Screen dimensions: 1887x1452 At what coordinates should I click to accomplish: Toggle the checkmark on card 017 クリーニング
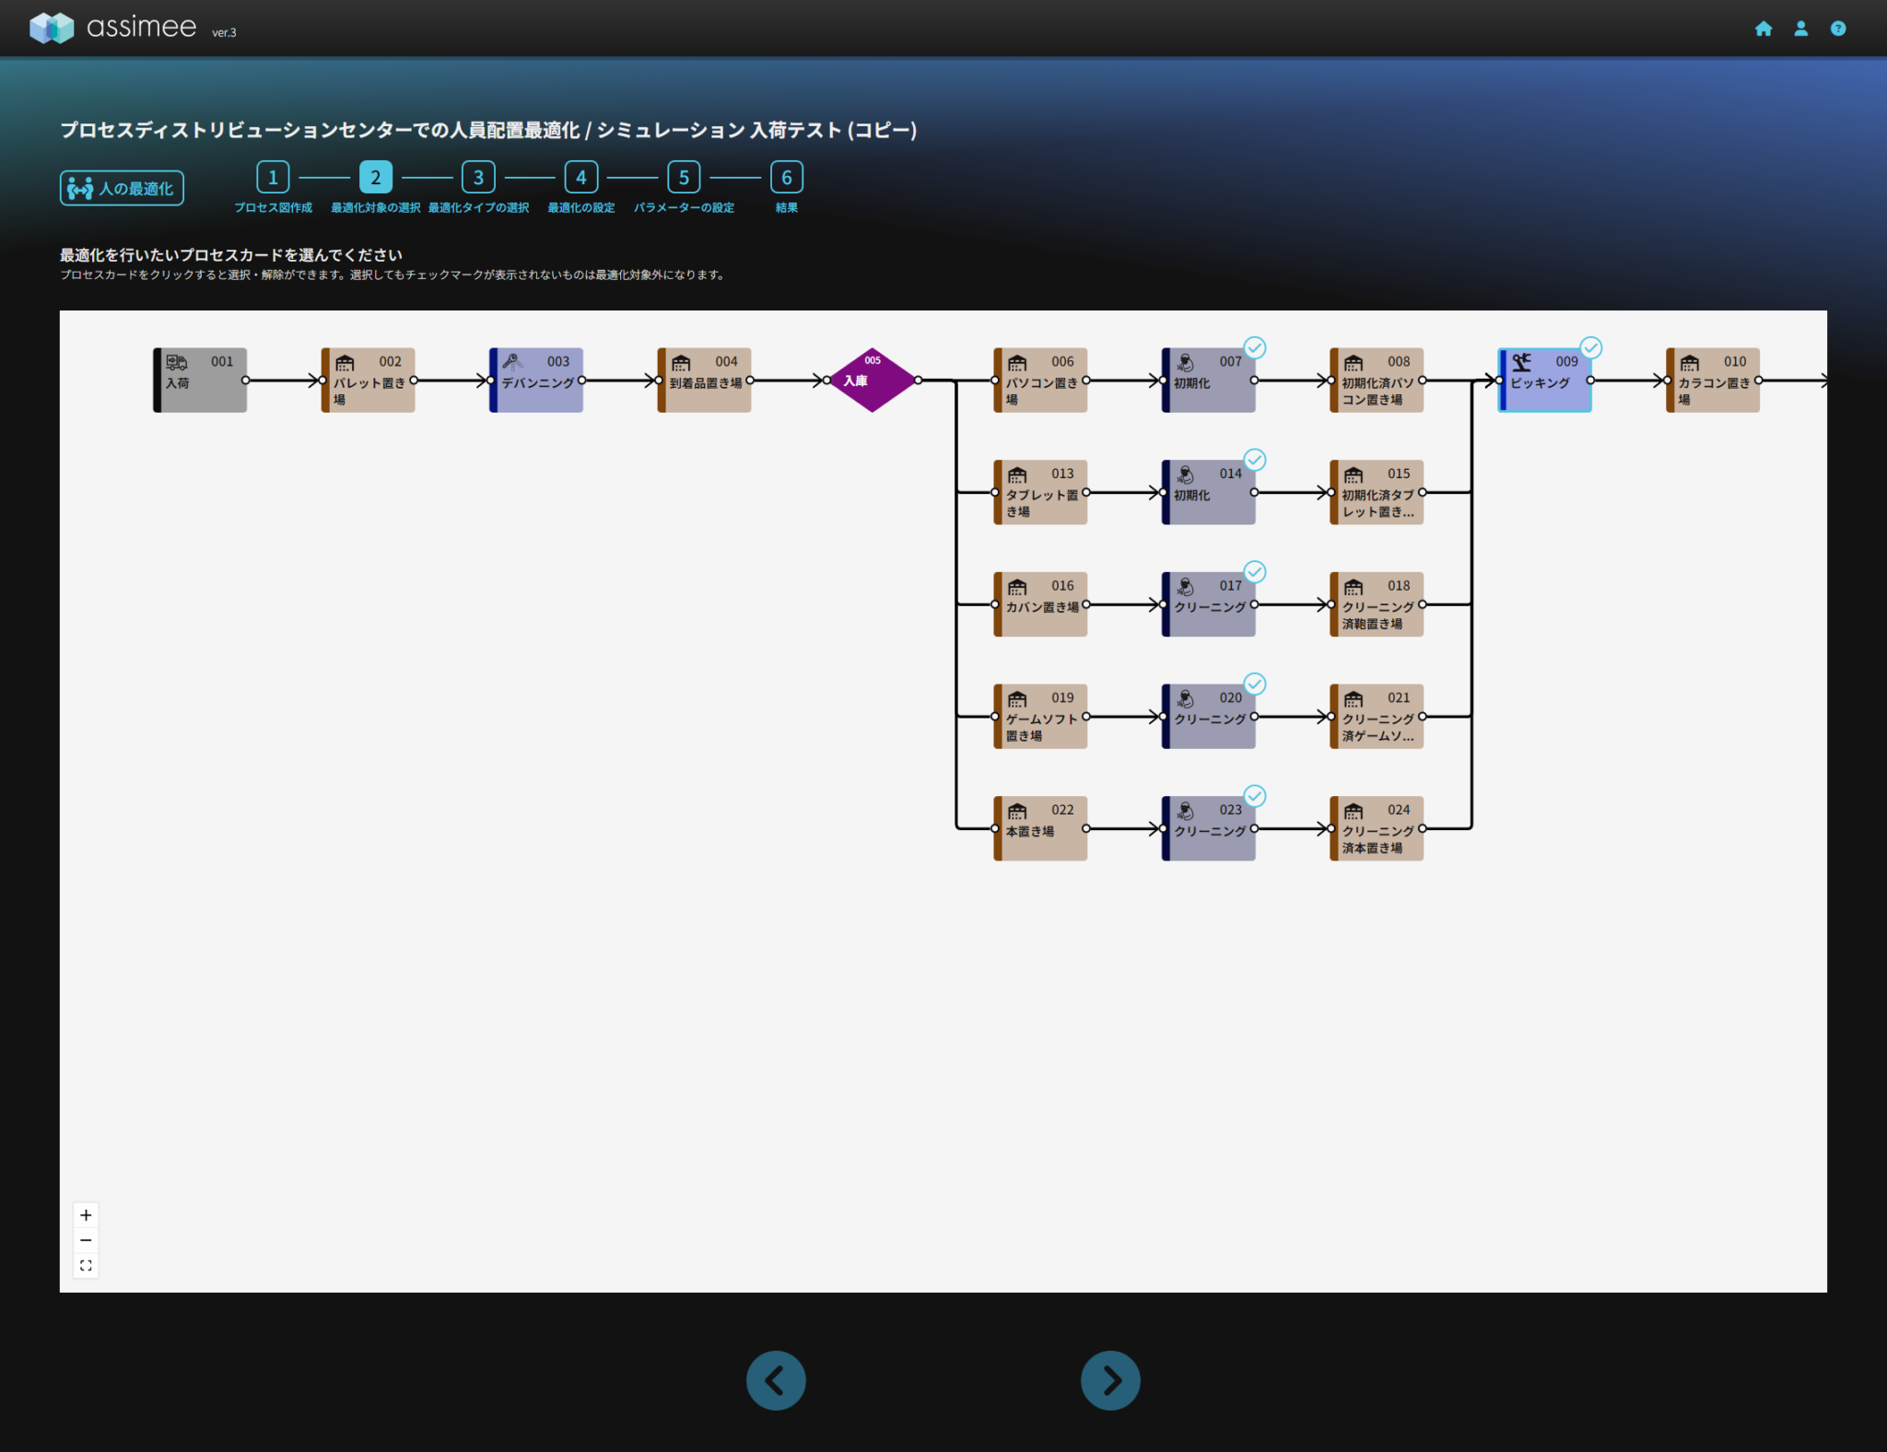[x=1254, y=572]
